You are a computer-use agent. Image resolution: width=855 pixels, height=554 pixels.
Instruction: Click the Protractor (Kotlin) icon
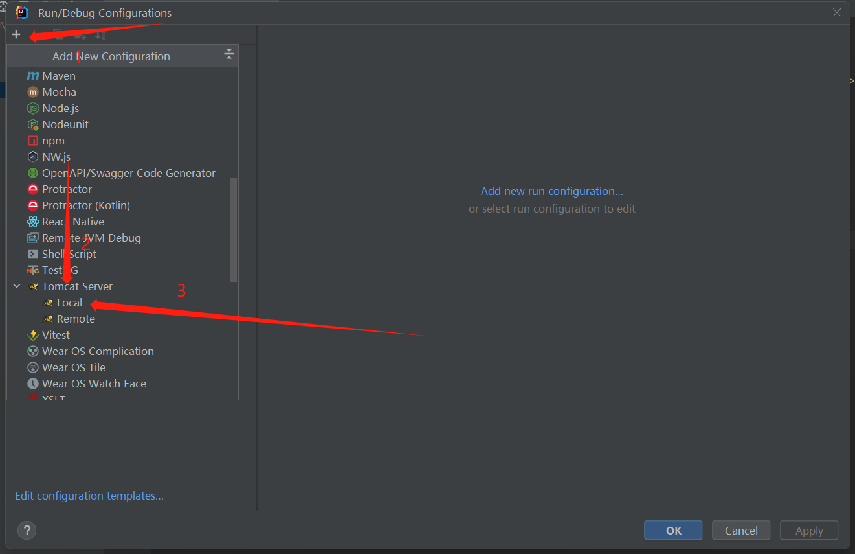point(33,205)
